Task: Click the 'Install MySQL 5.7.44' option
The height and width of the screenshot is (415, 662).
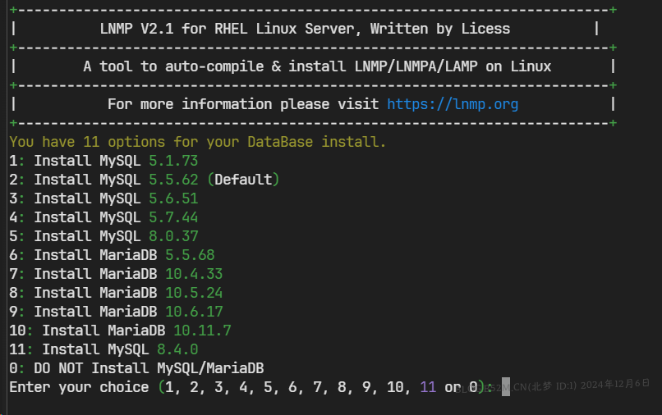Action: [x=103, y=217]
